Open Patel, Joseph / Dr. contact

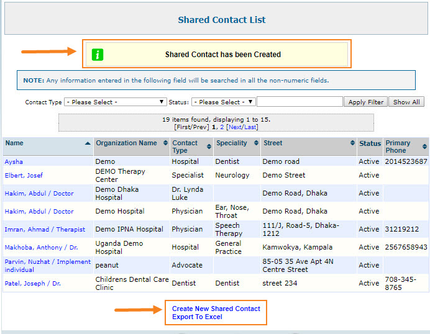click(32, 283)
